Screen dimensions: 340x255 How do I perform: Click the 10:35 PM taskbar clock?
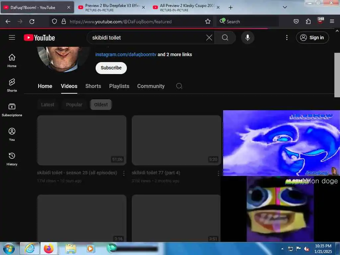tap(323, 249)
